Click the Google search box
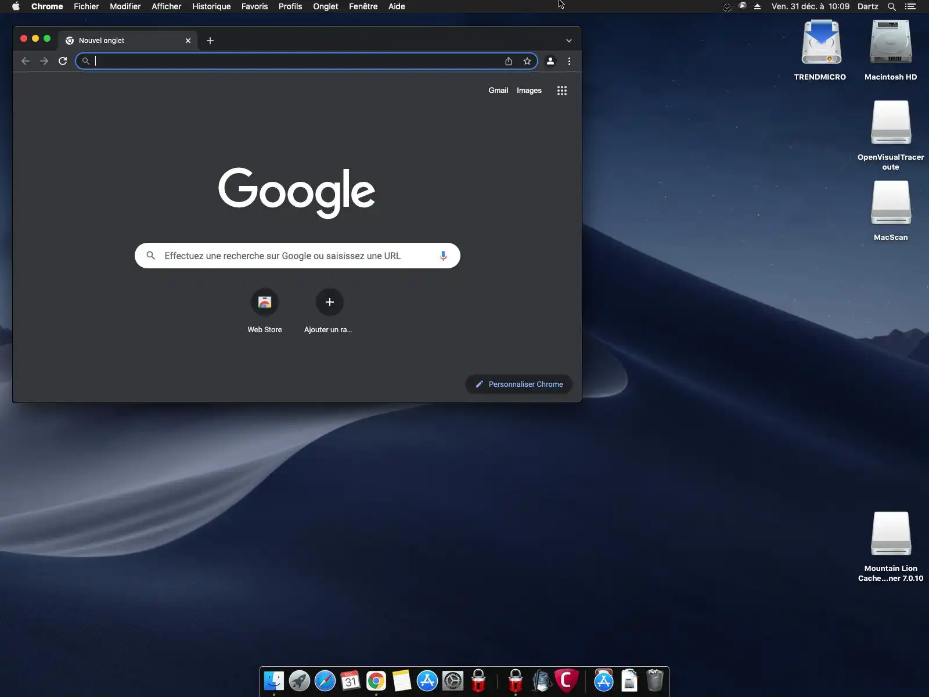The image size is (929, 697). 297,256
